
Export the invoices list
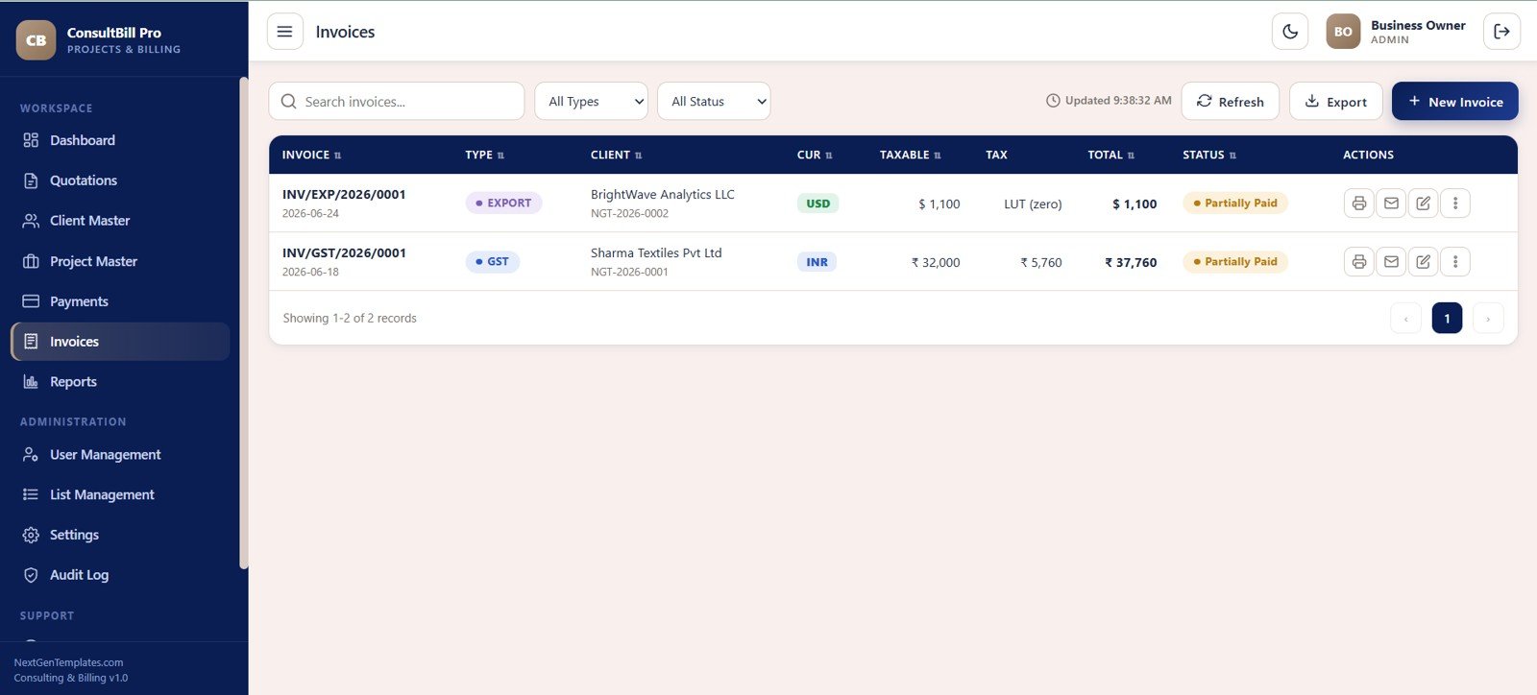tap(1335, 101)
